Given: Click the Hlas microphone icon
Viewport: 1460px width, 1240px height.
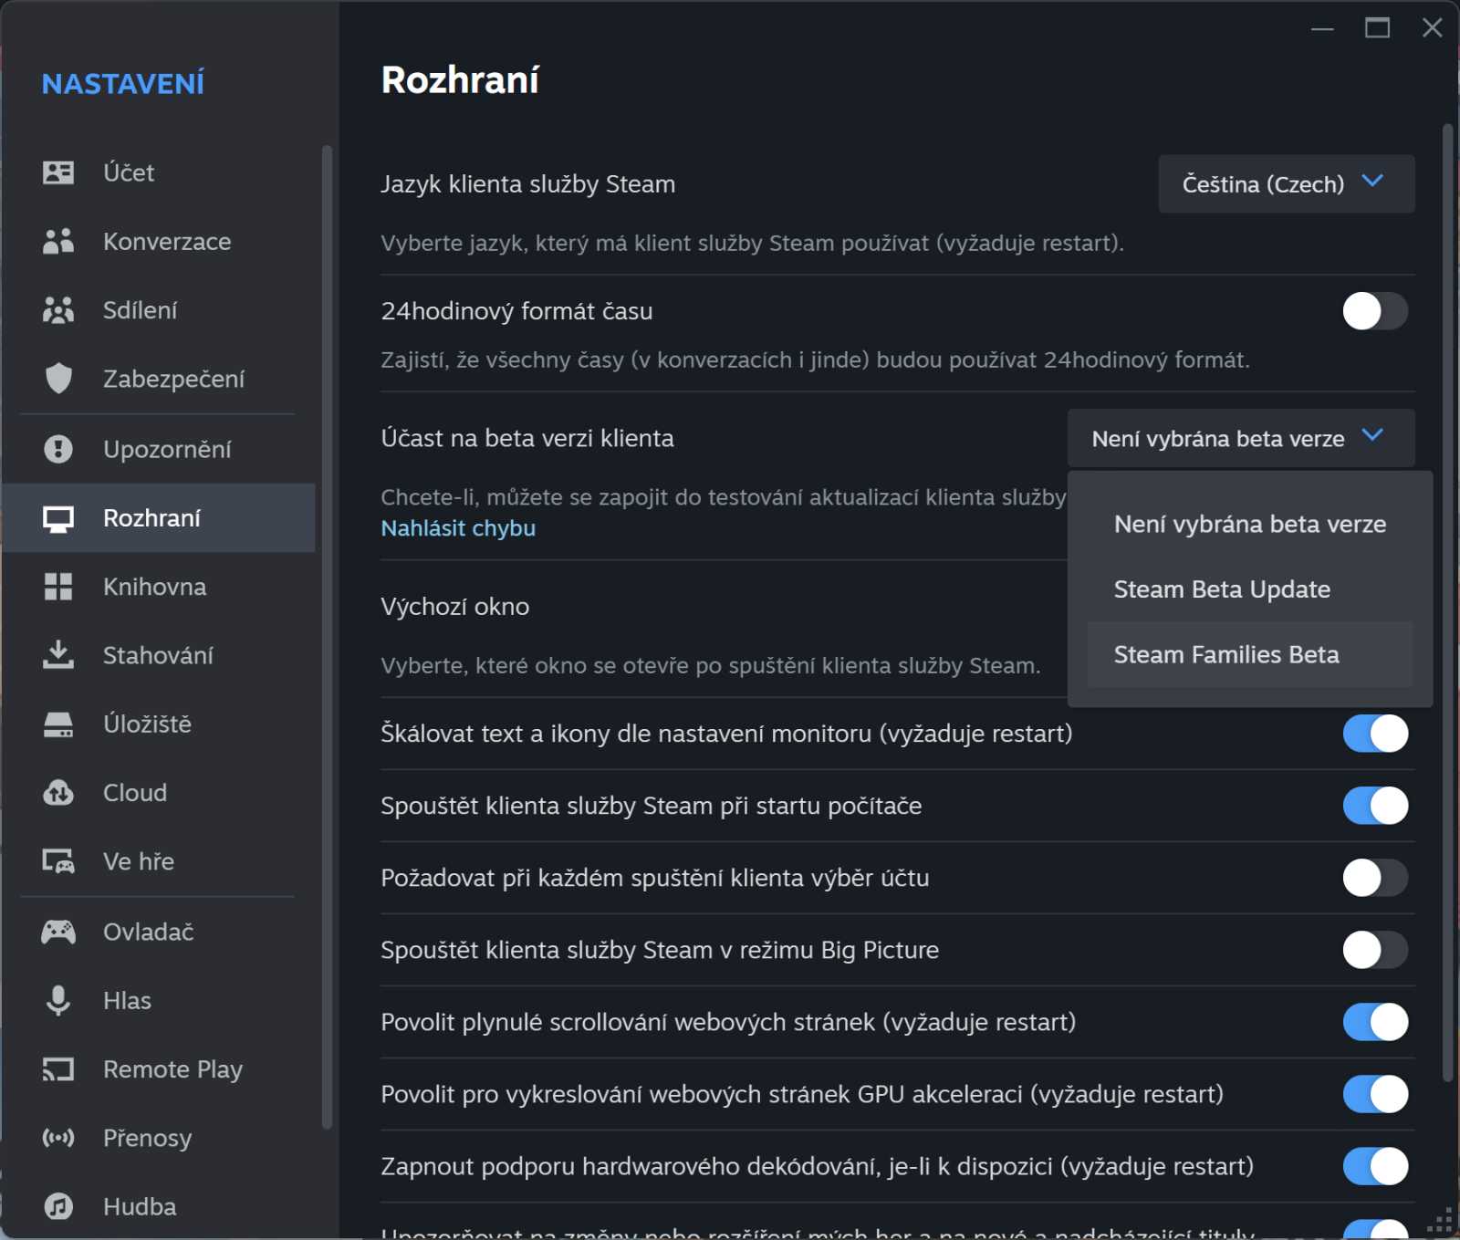Looking at the screenshot, I should tap(58, 1001).
